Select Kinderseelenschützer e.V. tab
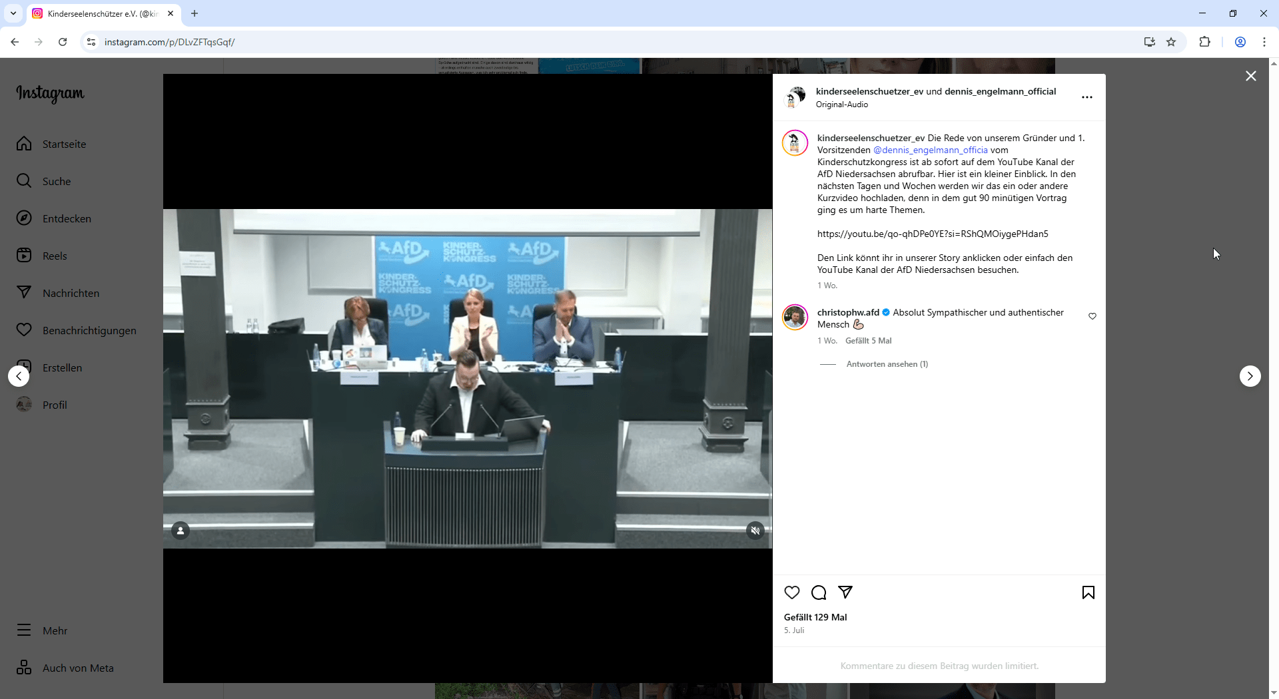This screenshot has height=699, width=1279. (x=103, y=13)
